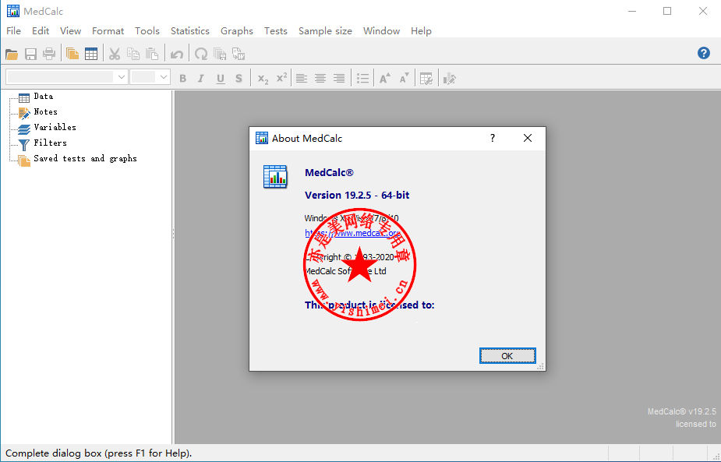Click the About dialog question mark help button
Image resolution: width=721 pixels, height=462 pixels.
pos(493,138)
